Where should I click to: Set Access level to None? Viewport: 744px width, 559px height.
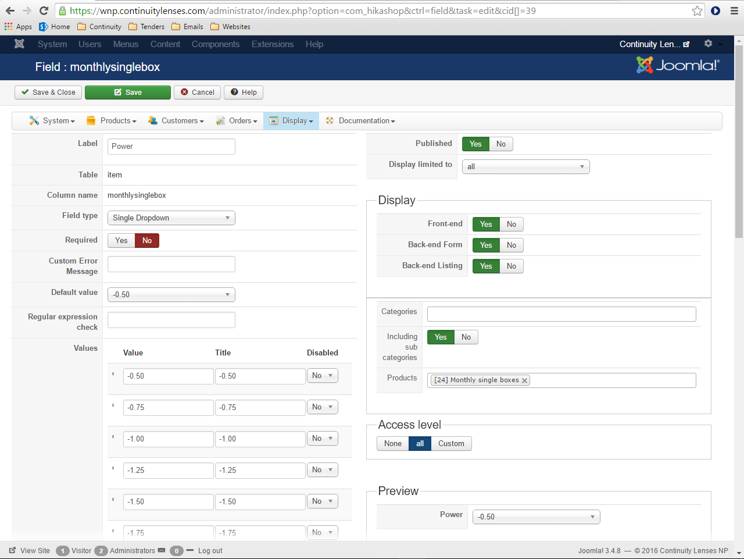393,443
